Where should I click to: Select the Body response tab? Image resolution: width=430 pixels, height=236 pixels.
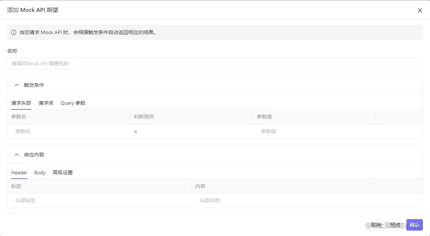point(40,173)
